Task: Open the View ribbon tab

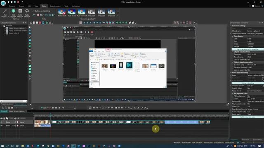Action: tap(36, 6)
